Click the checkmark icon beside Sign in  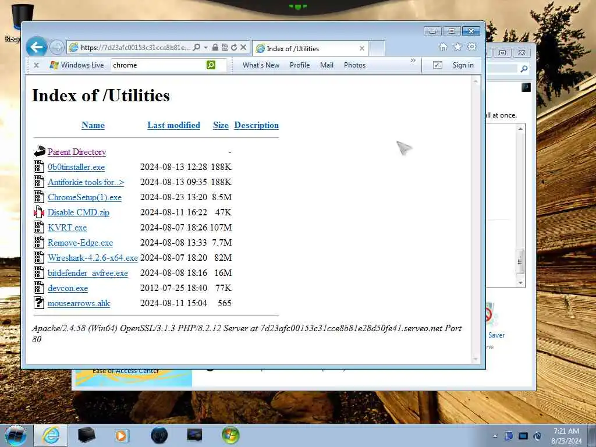tap(438, 65)
